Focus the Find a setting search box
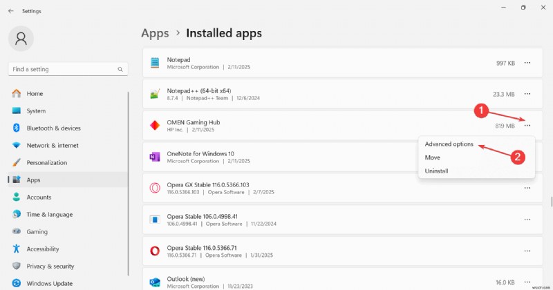 [68, 69]
